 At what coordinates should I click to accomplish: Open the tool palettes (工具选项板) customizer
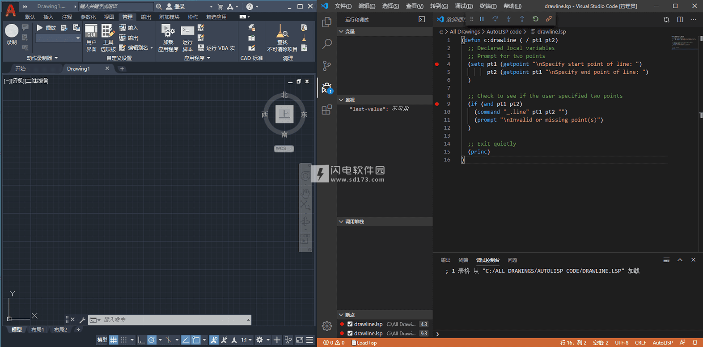tap(108, 38)
